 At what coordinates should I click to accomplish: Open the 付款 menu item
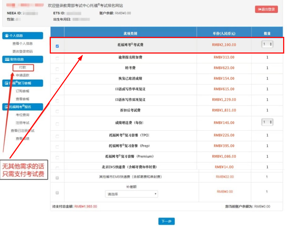point(22,68)
